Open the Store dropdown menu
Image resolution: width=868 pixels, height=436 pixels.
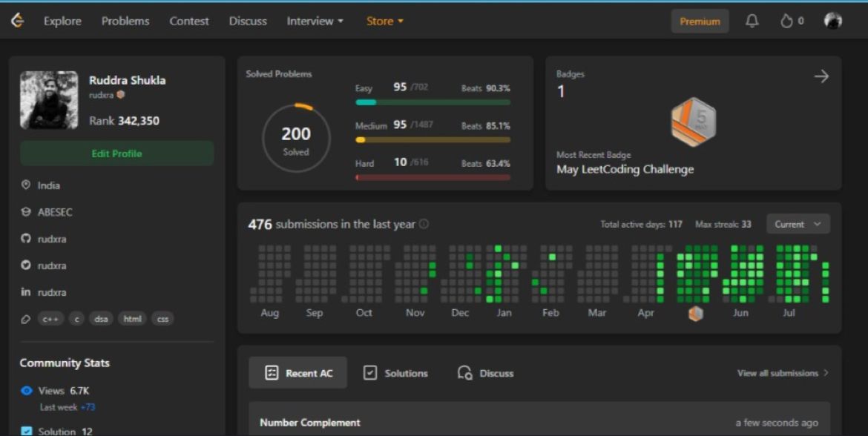[385, 21]
